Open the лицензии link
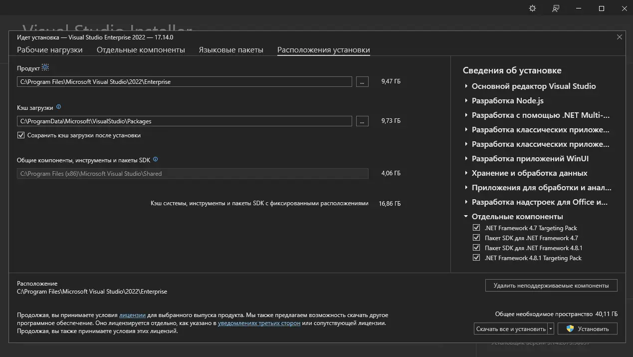Screen dimensions: 633x357 click(x=132, y=315)
